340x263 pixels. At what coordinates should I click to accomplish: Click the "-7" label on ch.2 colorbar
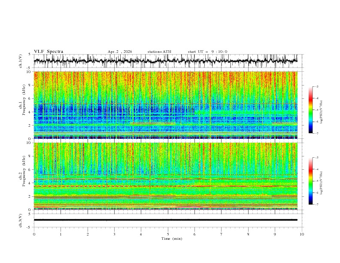point(316,205)
